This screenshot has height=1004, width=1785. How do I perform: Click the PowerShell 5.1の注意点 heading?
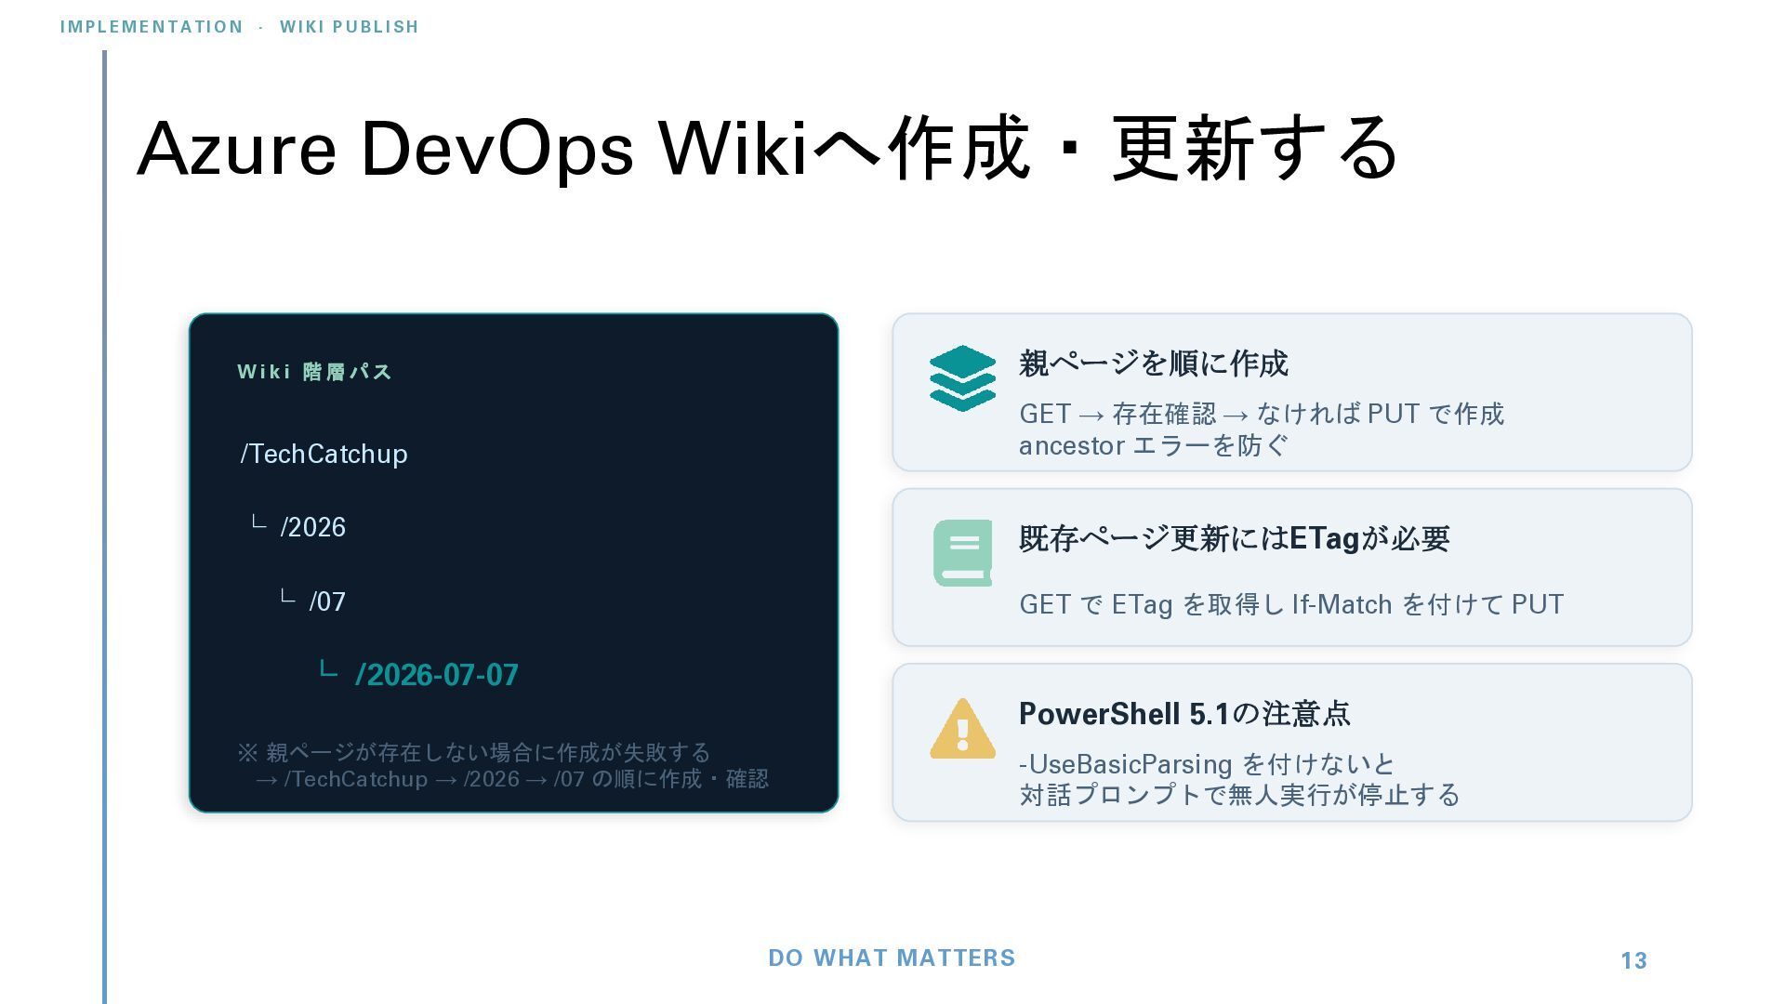tap(1183, 713)
